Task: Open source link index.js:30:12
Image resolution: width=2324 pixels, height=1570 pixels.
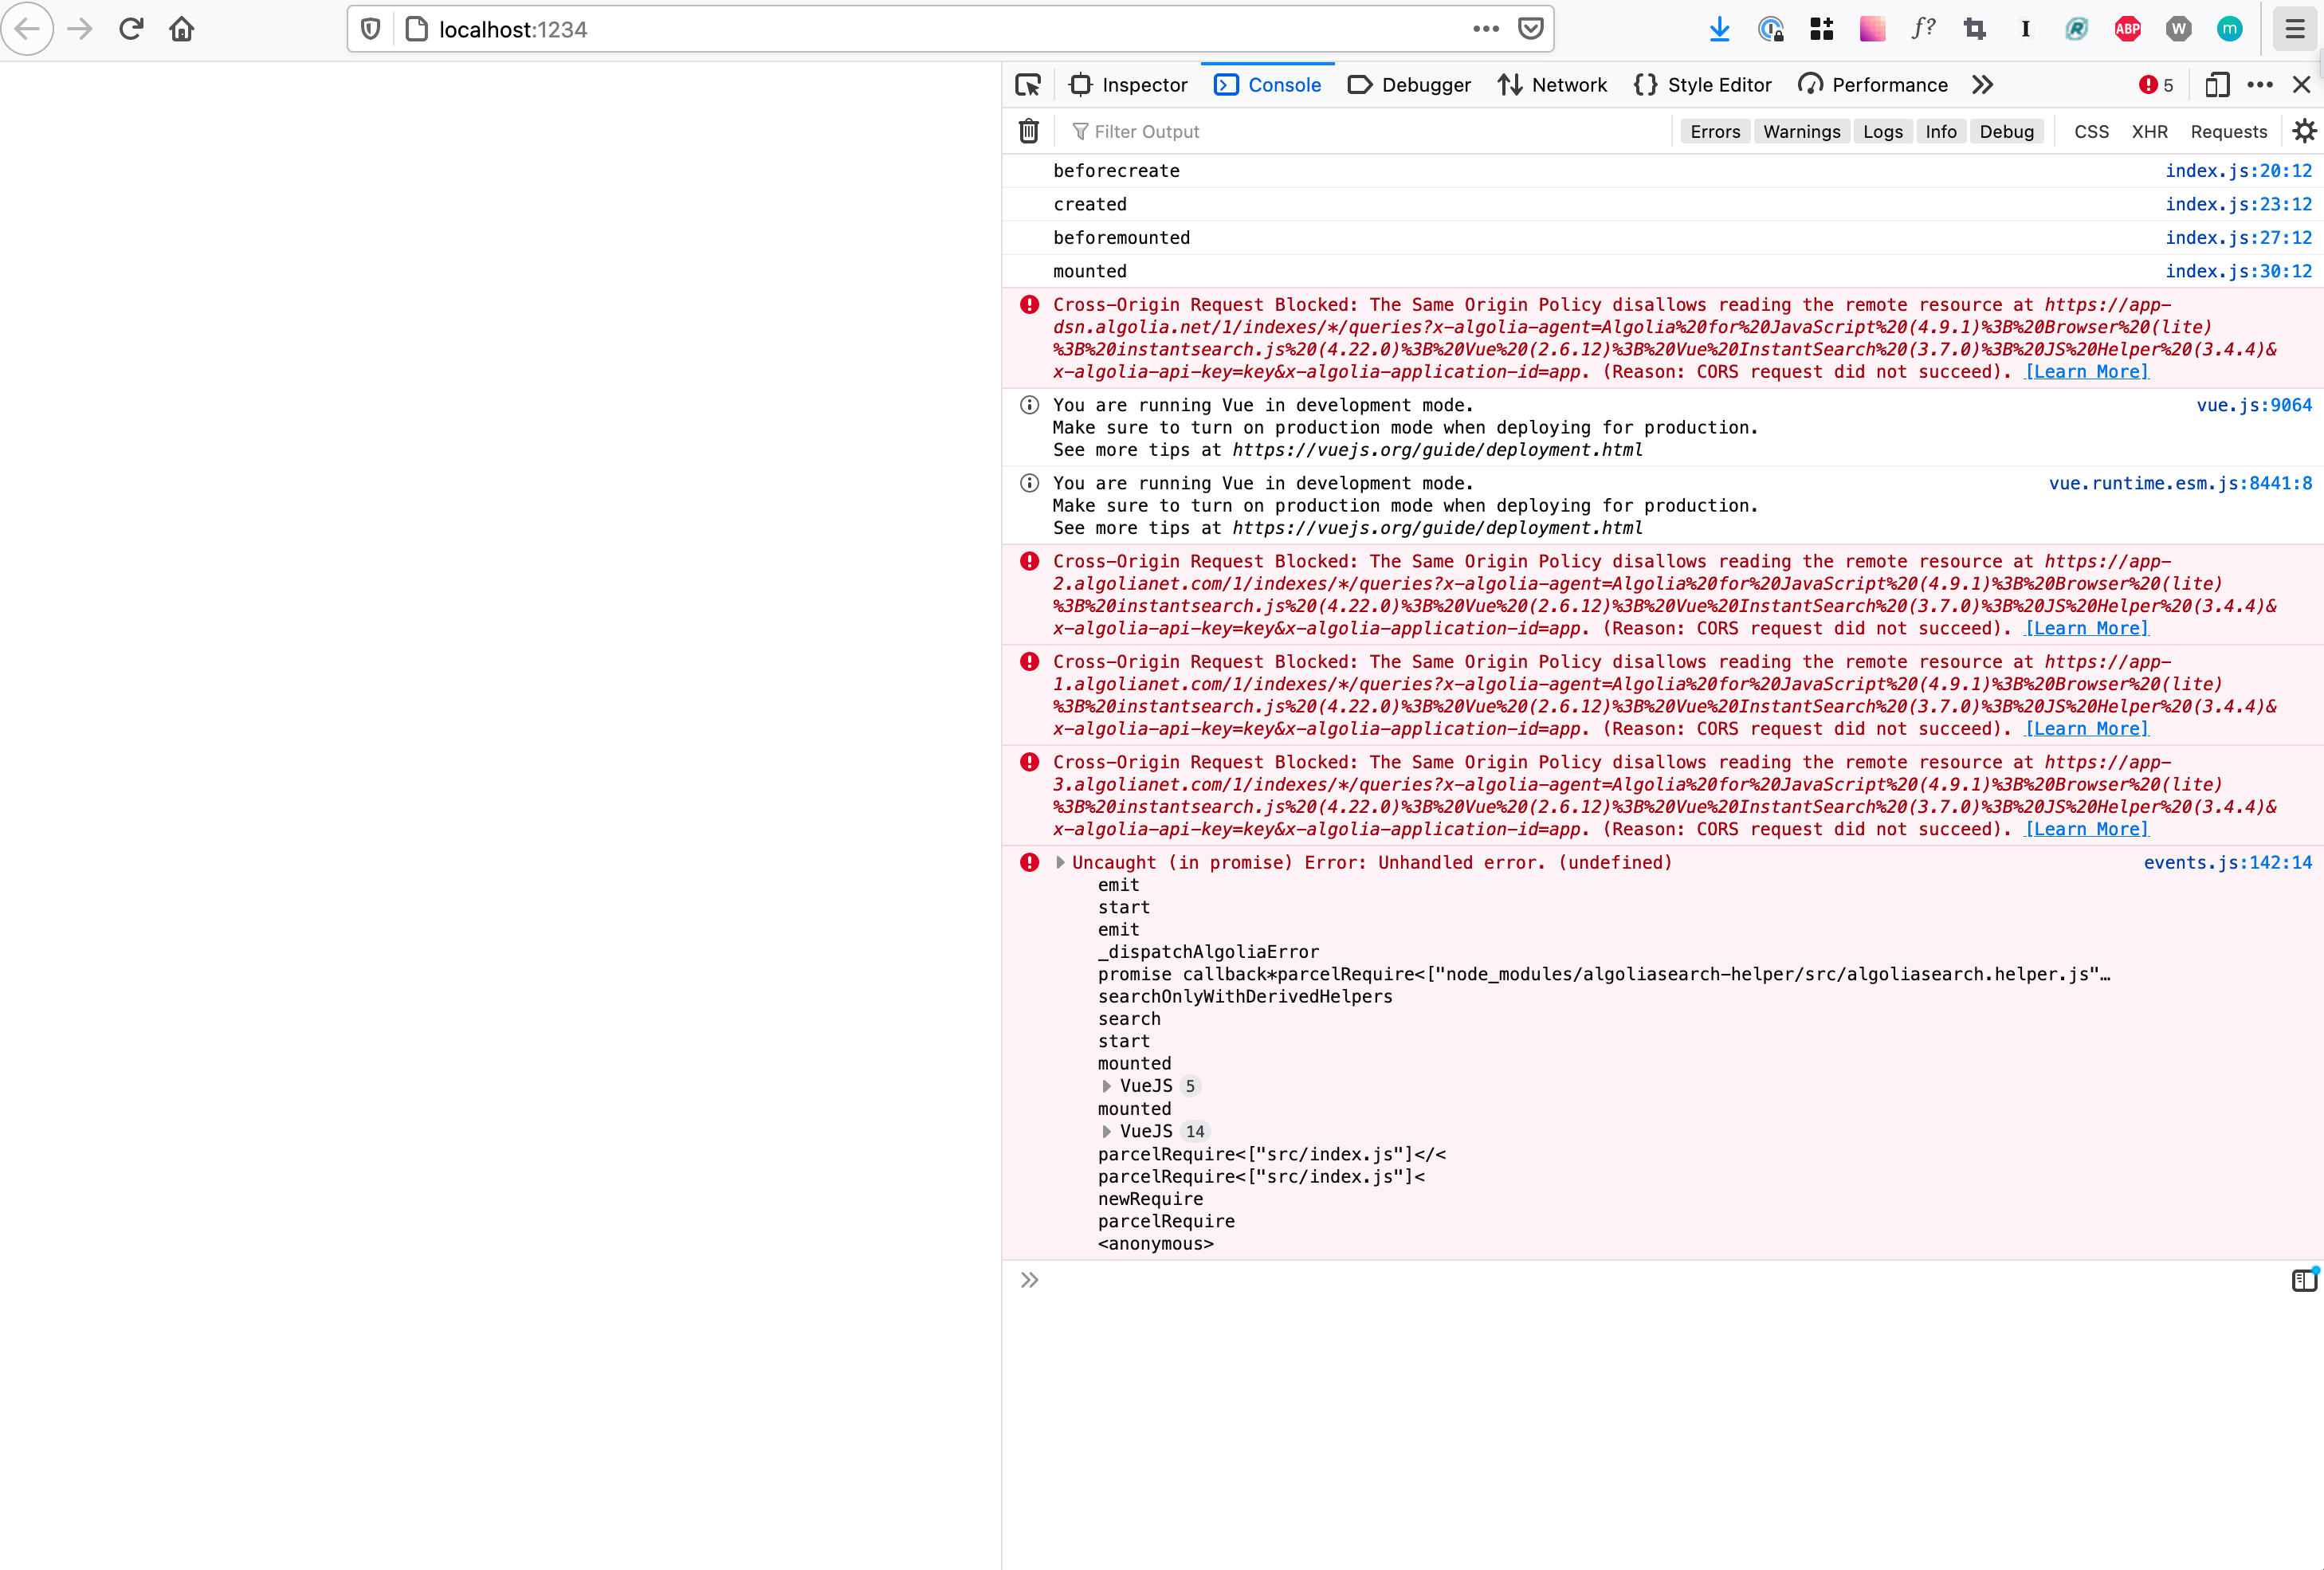Action: pyautogui.click(x=2238, y=271)
